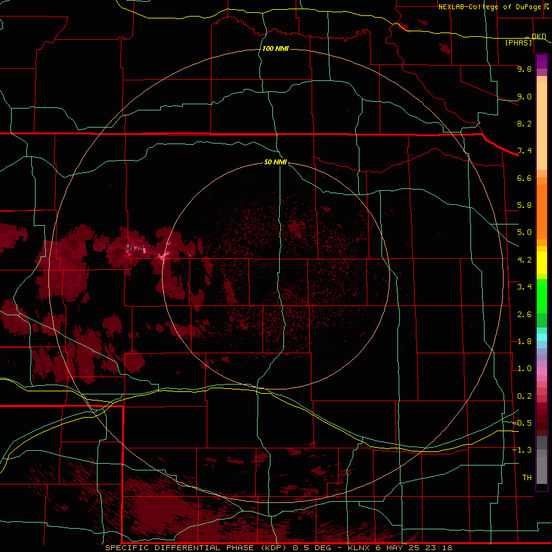Click the 9.8 scale value
The height and width of the screenshot is (552, 552).
pyautogui.click(x=524, y=69)
